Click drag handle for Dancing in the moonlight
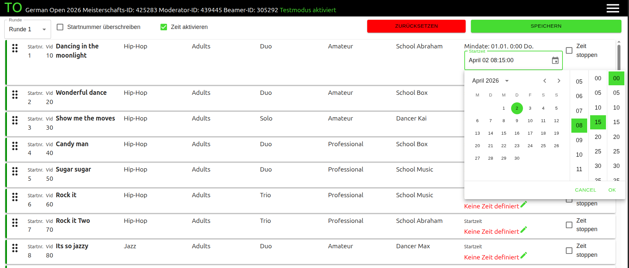This screenshot has width=629, height=268. 15,48
